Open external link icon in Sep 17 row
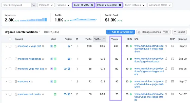This screenshot has width=190, height=103. [x=166, y=81]
